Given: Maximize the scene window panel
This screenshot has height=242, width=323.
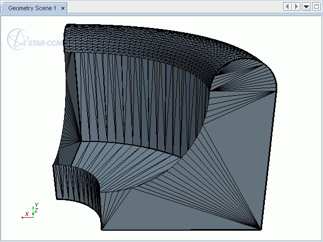Looking at the screenshot, I should click(x=316, y=6).
